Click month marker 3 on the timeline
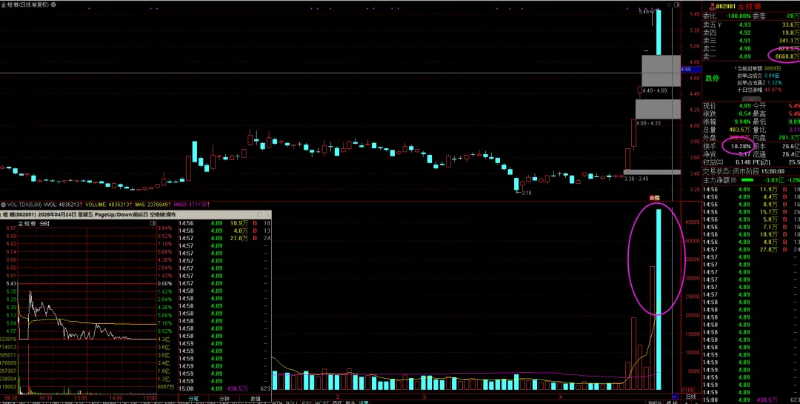 (424, 397)
